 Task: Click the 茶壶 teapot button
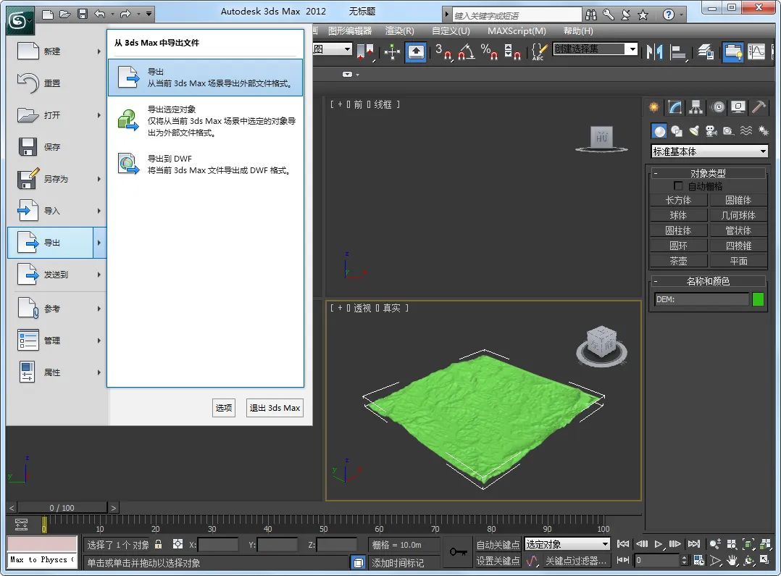point(678,261)
